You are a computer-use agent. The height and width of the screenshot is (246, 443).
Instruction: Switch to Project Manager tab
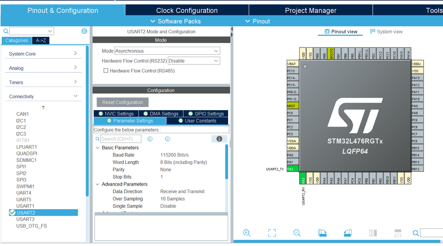[x=310, y=11]
